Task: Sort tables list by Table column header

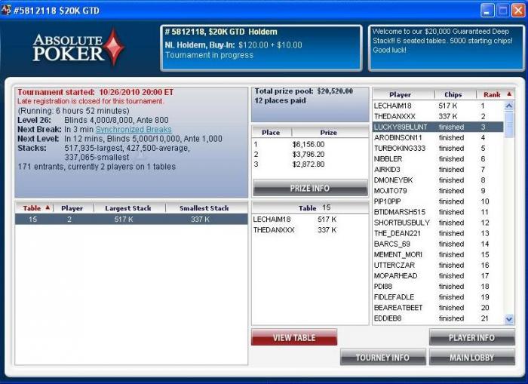Action: (35, 208)
